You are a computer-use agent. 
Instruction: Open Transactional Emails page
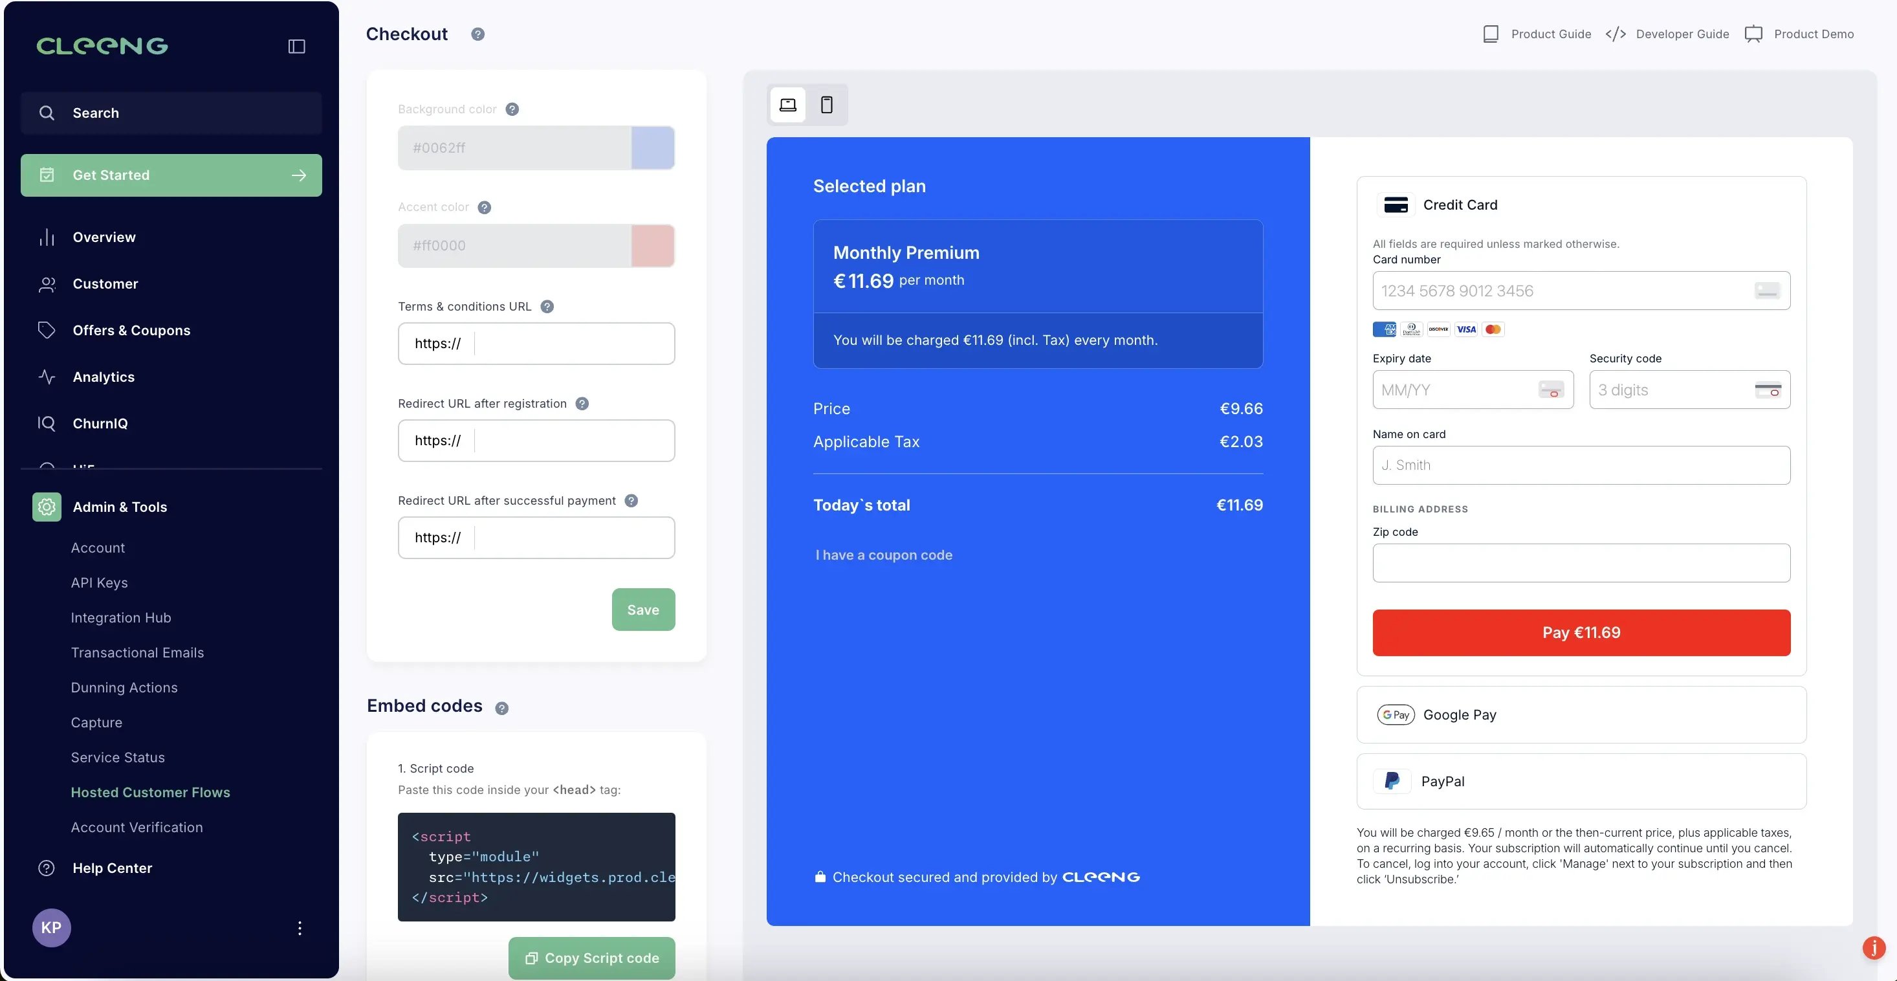137,652
